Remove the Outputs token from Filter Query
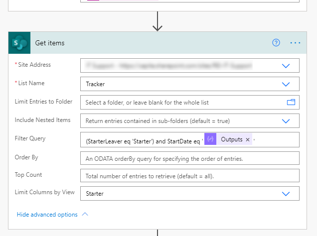 [248, 140]
